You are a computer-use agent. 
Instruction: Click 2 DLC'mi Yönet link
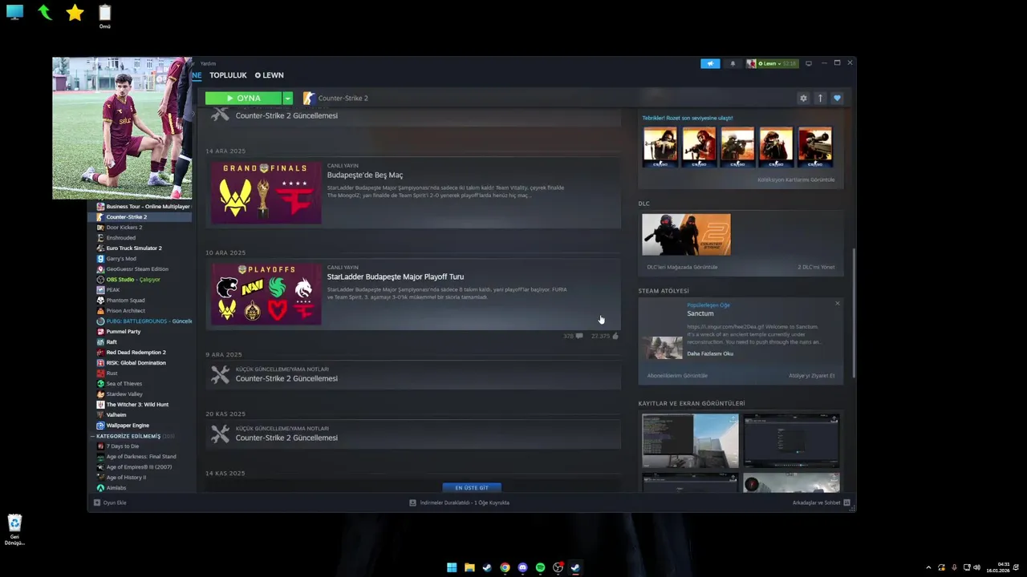tap(816, 267)
